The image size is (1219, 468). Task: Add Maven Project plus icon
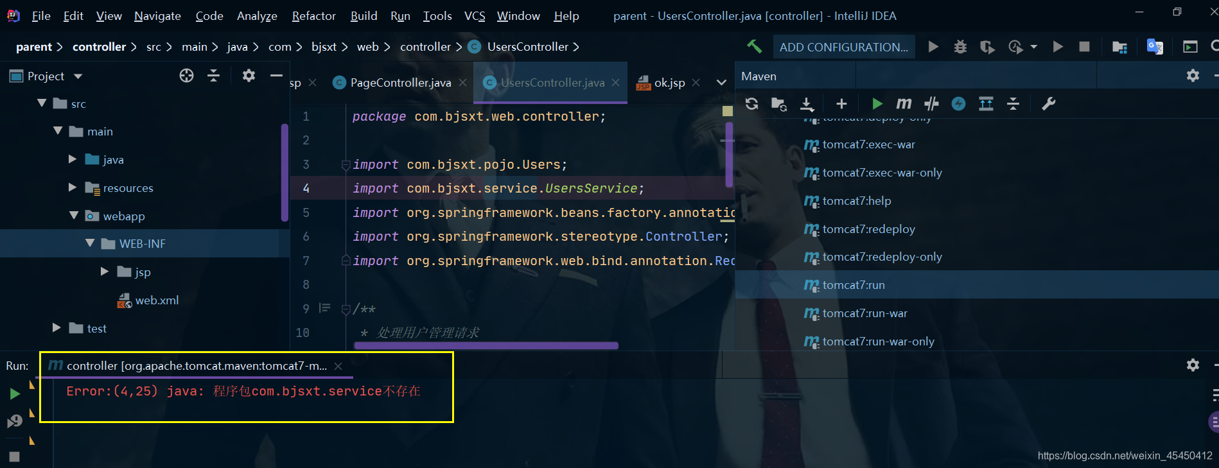click(x=841, y=103)
